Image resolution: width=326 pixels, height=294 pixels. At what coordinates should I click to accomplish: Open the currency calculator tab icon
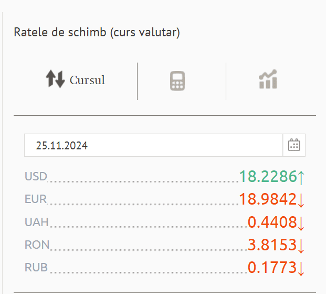[x=177, y=81]
